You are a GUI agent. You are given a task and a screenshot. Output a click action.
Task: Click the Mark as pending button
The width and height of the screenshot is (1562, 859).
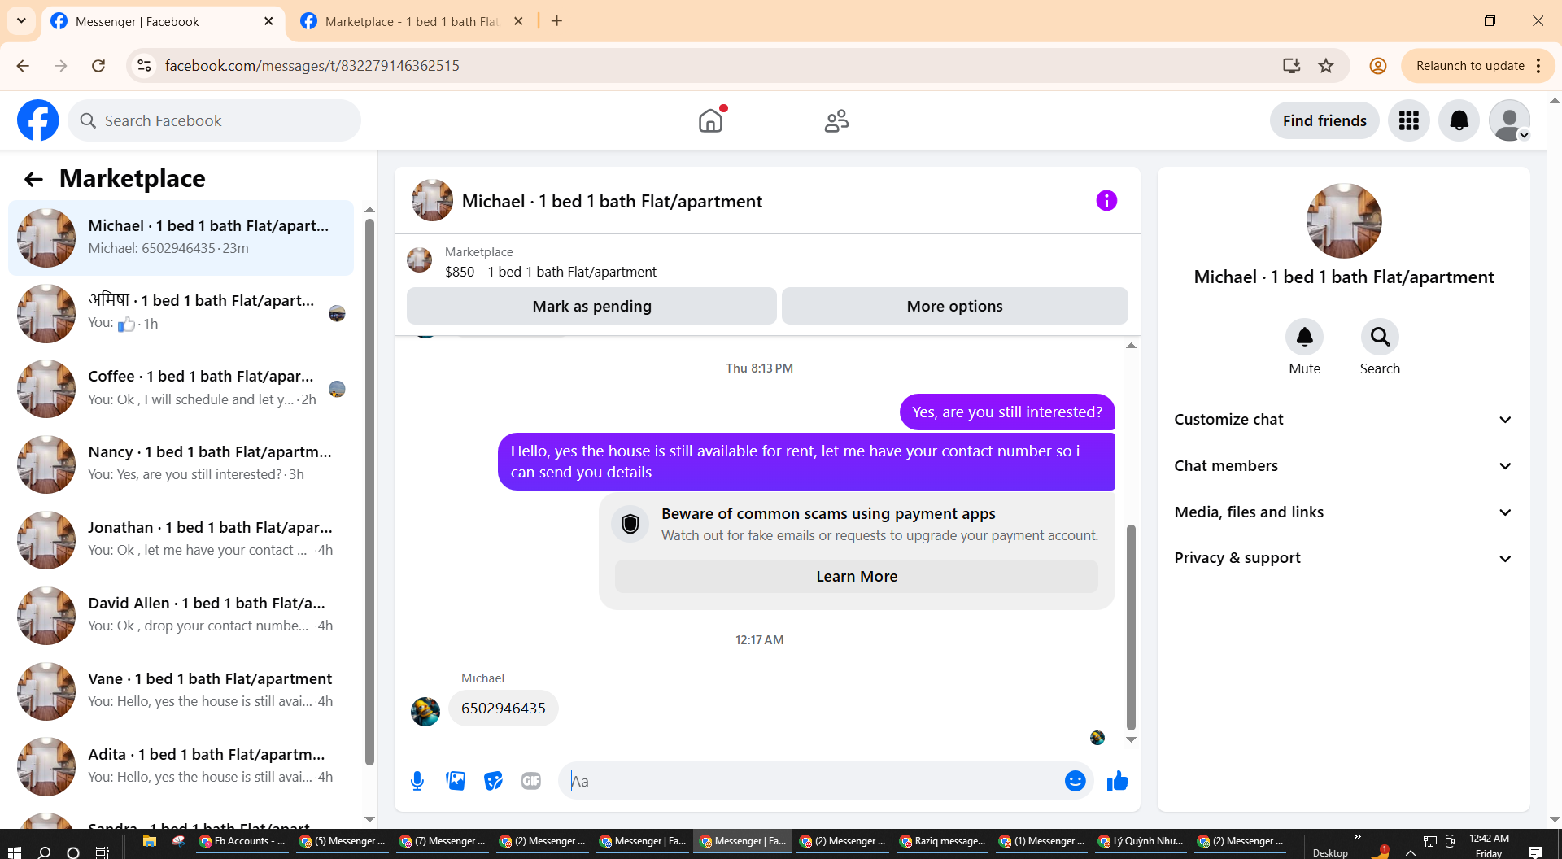pyautogui.click(x=591, y=306)
